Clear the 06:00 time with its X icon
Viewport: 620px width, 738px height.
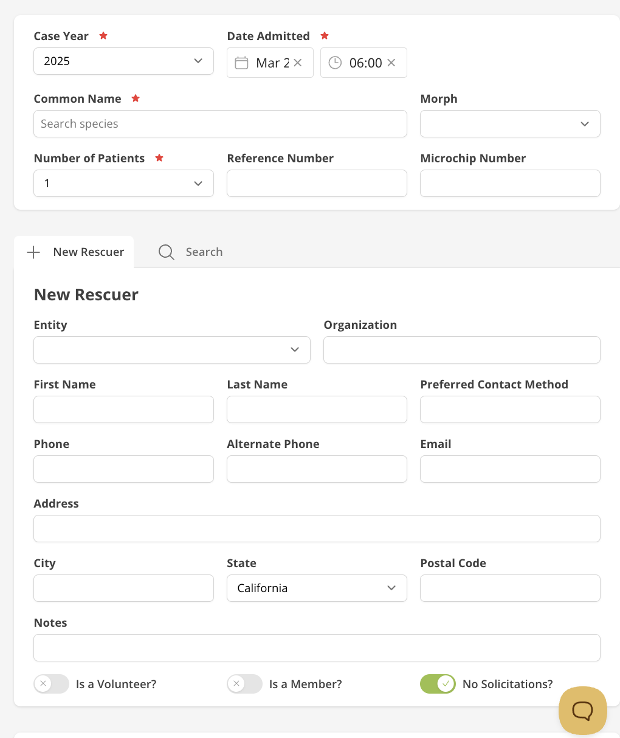click(x=391, y=63)
